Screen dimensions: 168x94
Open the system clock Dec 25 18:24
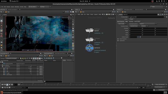coord(84,1)
